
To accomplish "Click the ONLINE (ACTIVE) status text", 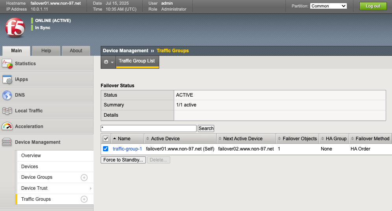I will tap(53, 20).
